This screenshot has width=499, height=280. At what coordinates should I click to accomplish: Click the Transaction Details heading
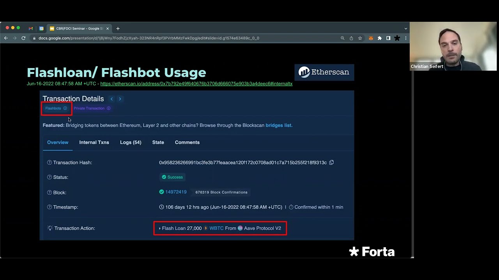73,99
